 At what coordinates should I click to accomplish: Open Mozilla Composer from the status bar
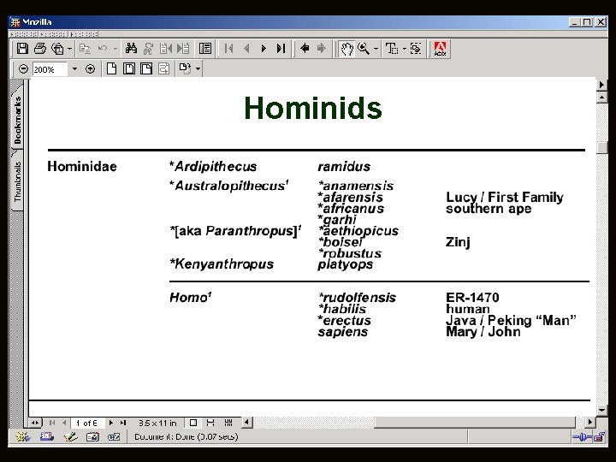(x=70, y=436)
